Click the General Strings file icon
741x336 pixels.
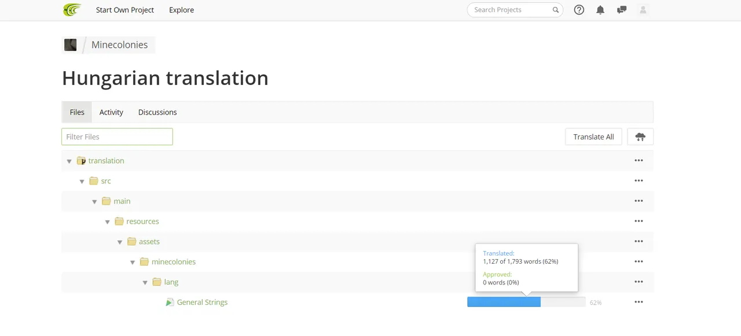[170, 302]
